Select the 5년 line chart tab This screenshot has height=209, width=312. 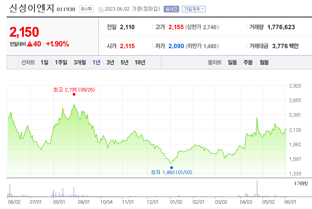[124, 62]
